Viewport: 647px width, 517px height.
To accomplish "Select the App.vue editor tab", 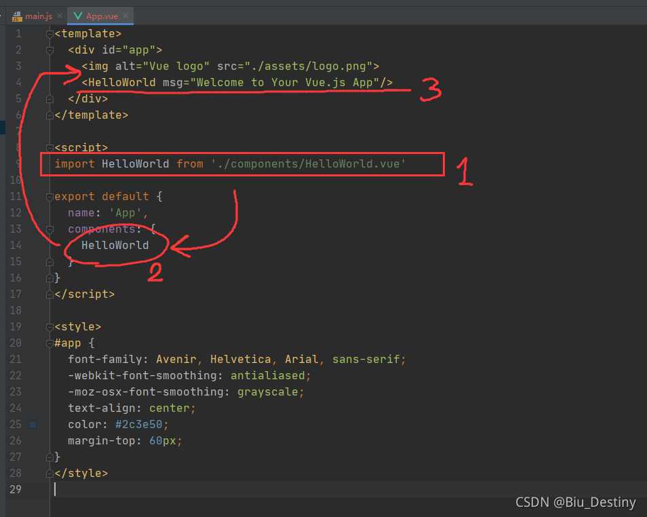I will coord(100,16).
